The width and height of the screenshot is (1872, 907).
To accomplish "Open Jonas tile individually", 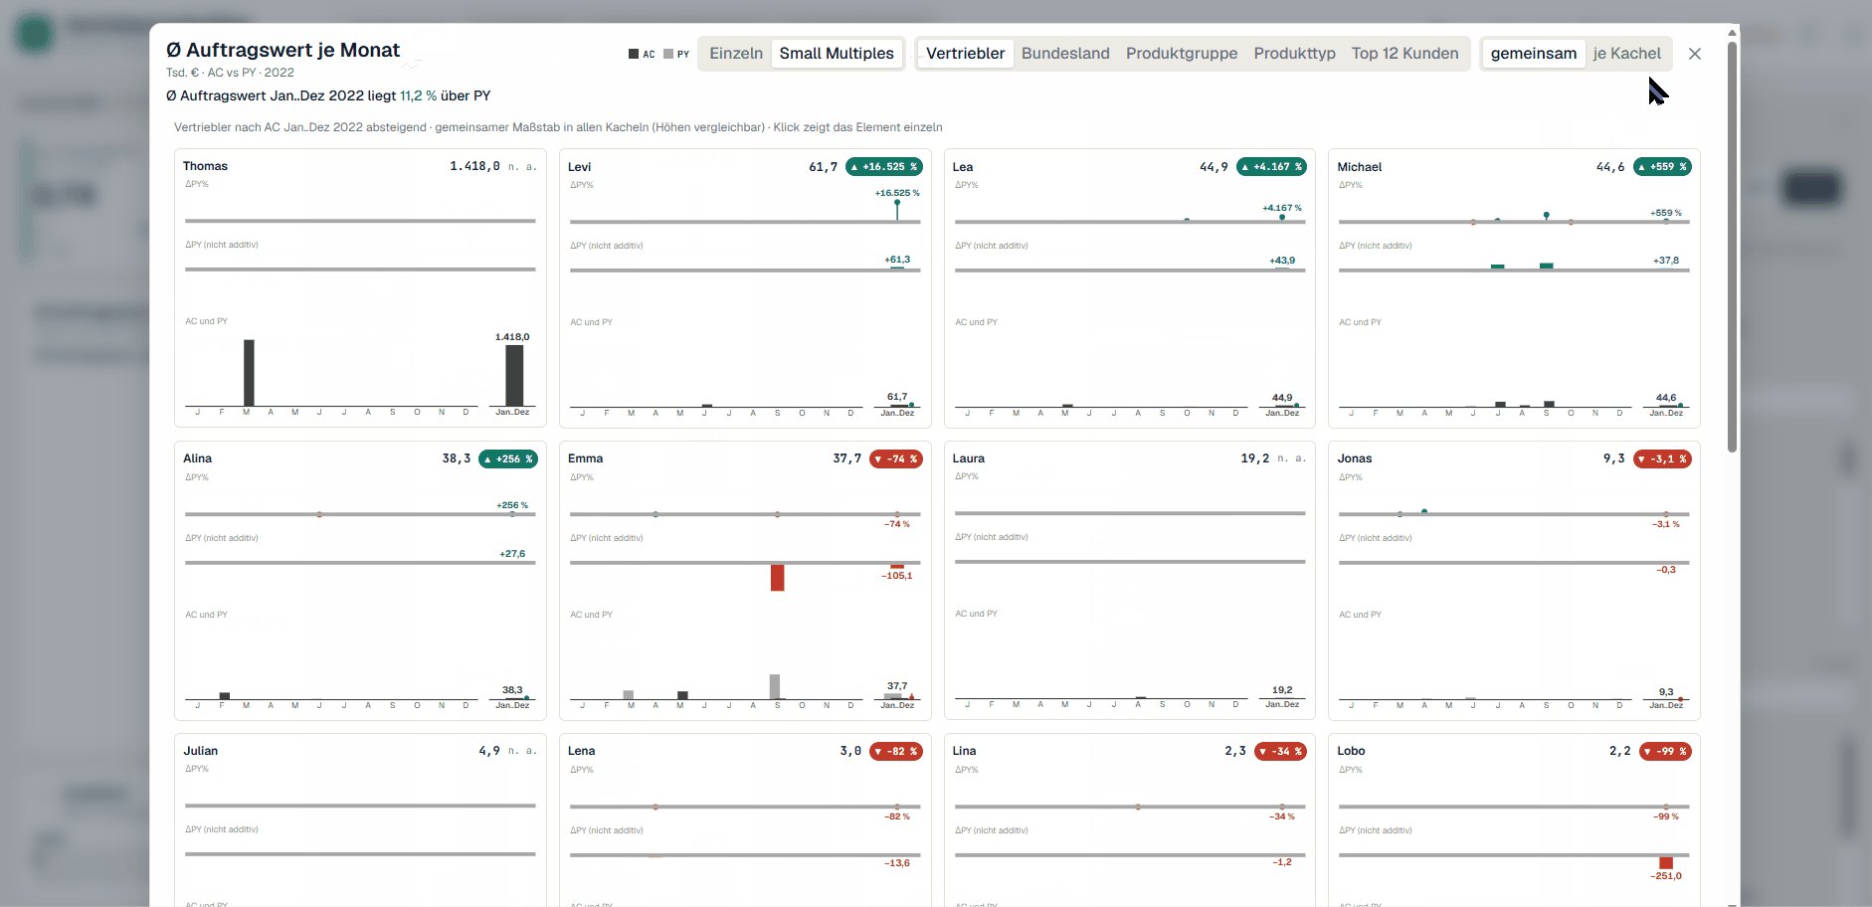I will point(1514,581).
